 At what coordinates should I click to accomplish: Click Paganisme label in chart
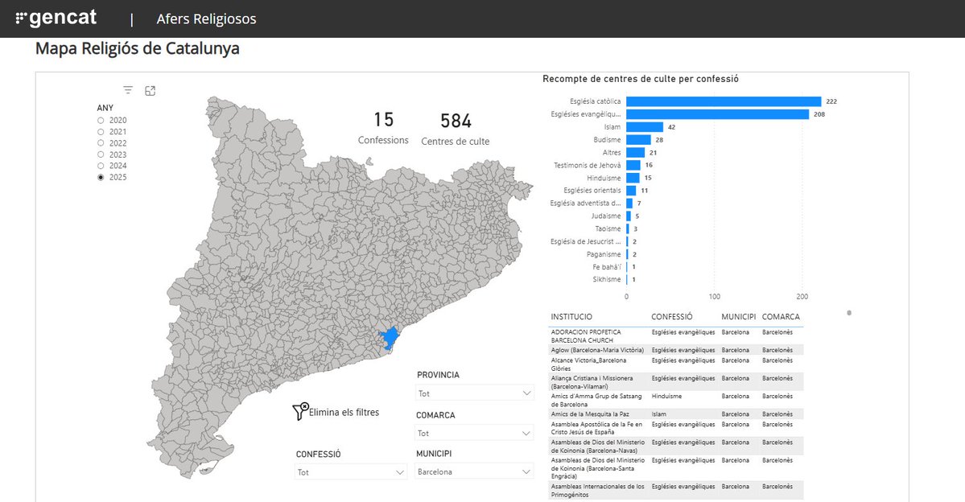pos(604,254)
